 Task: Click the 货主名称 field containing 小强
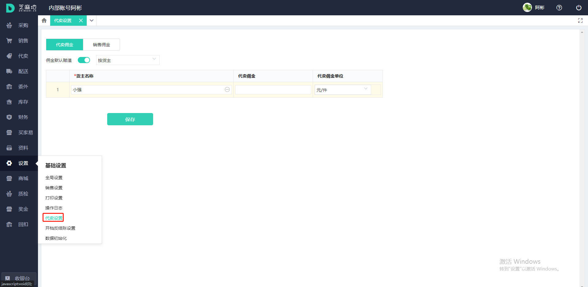(x=151, y=90)
